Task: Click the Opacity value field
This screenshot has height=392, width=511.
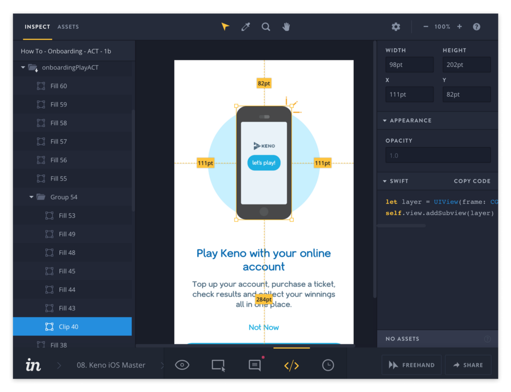Action: coord(438,155)
